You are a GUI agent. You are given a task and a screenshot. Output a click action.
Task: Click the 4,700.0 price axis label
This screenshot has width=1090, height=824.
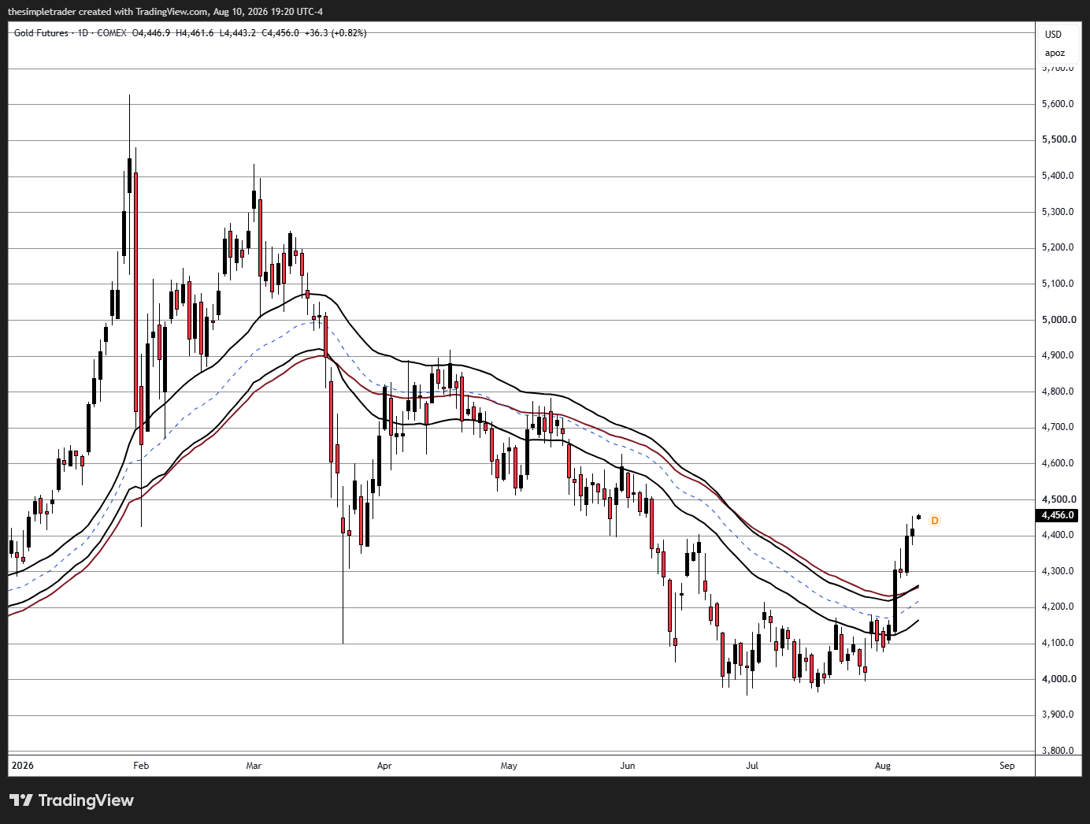coord(1058,427)
